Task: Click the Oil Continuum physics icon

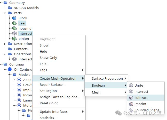Action: (10, 69)
